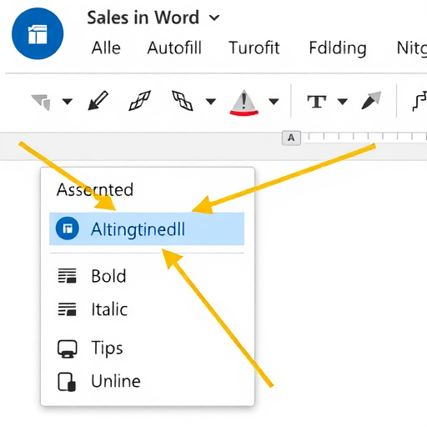Select the black pen arrow tool
Screen dimensions: 427x427
pos(98,100)
